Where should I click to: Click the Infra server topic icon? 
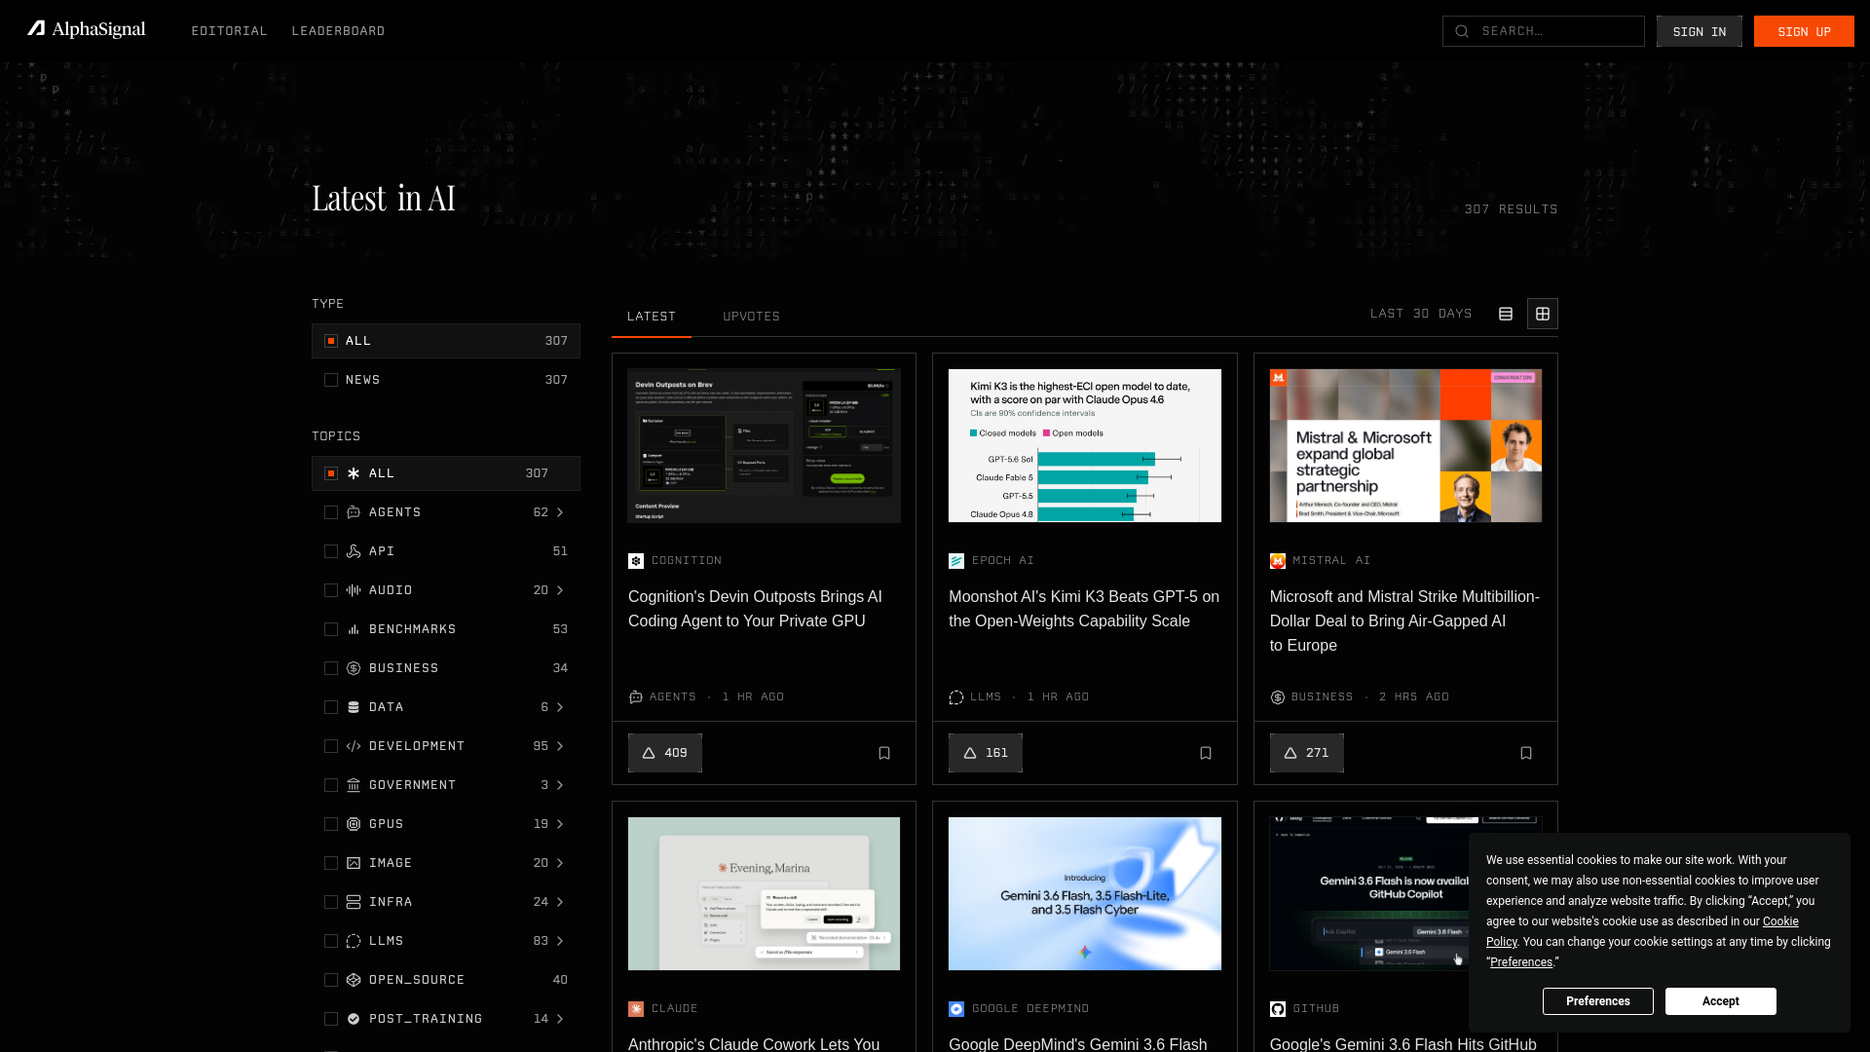[x=354, y=902]
